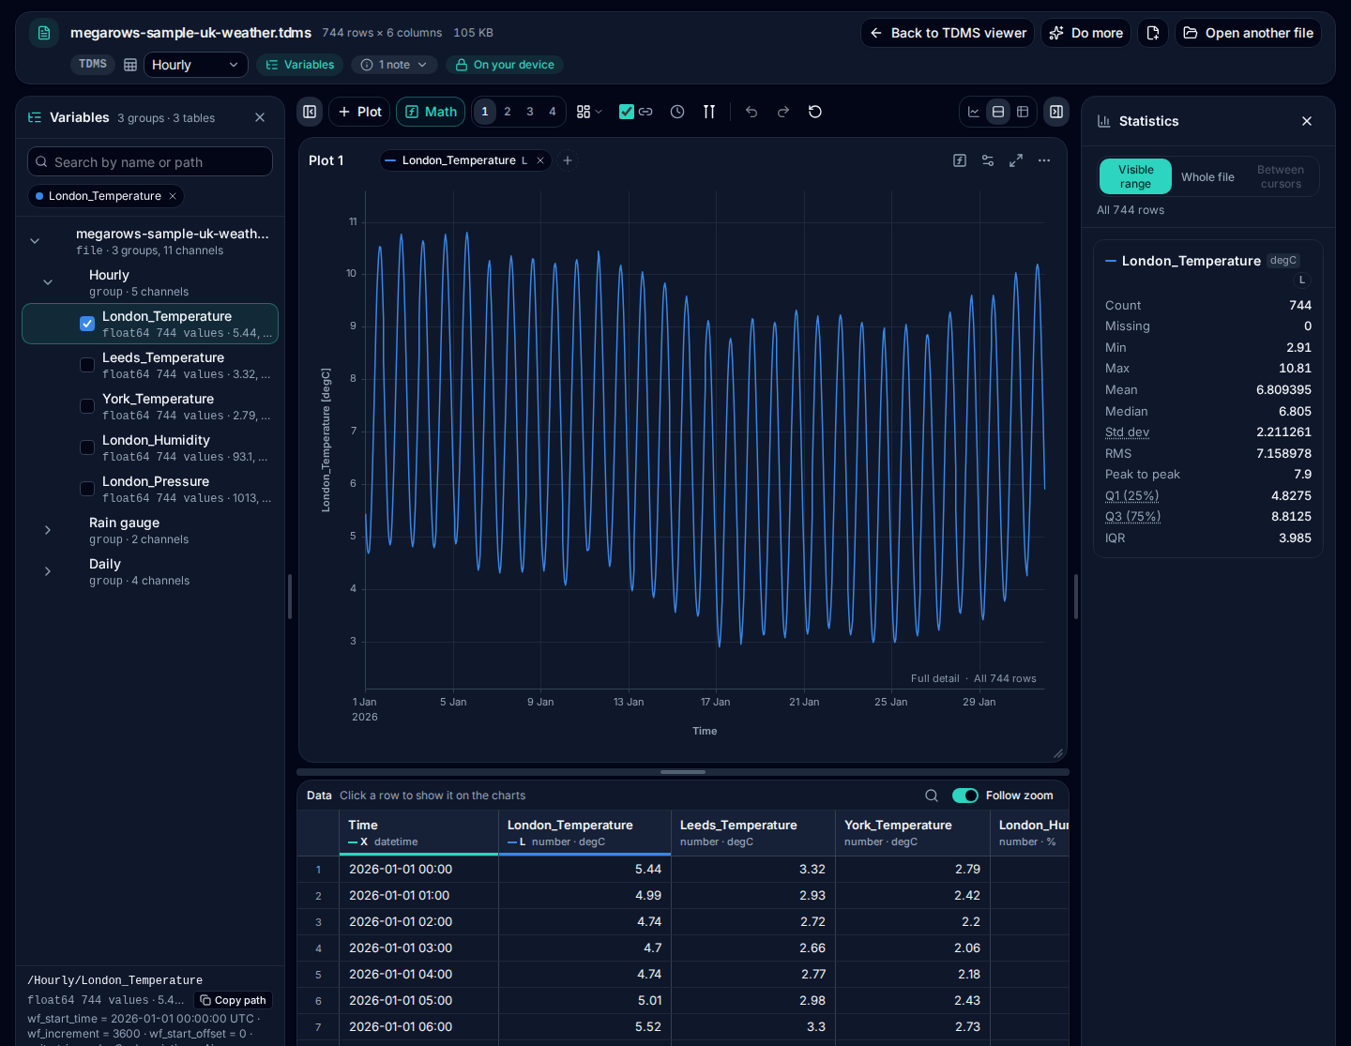Switch to plot page 3
This screenshot has height=1046, width=1351.
[530, 112]
